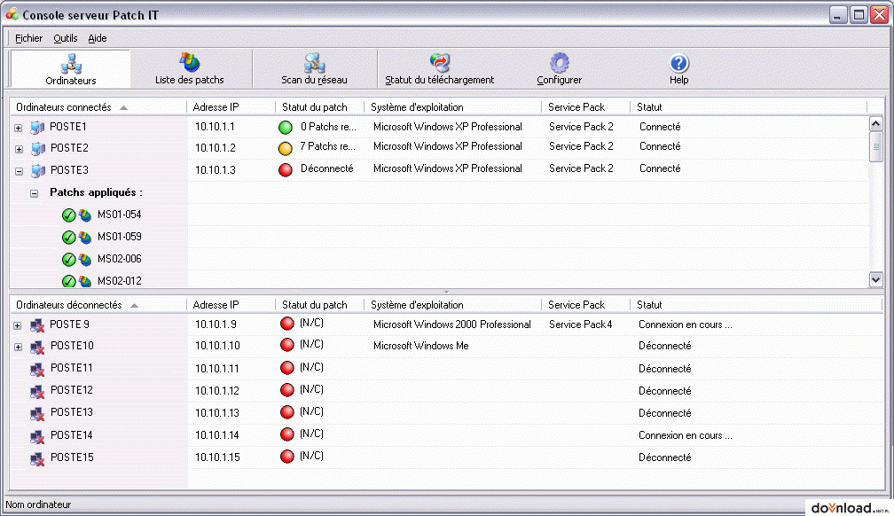Click the POSTE2 computer icon
Screen dimensions: 894x516
click(x=37, y=149)
